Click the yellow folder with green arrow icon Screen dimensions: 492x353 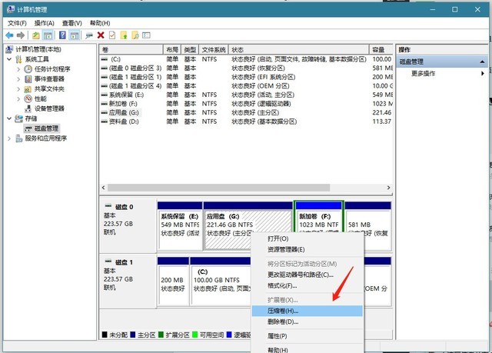click(x=124, y=35)
